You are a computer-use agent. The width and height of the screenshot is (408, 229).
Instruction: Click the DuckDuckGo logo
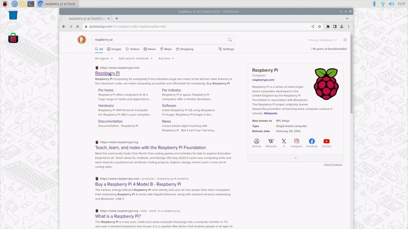pyautogui.click(x=82, y=39)
